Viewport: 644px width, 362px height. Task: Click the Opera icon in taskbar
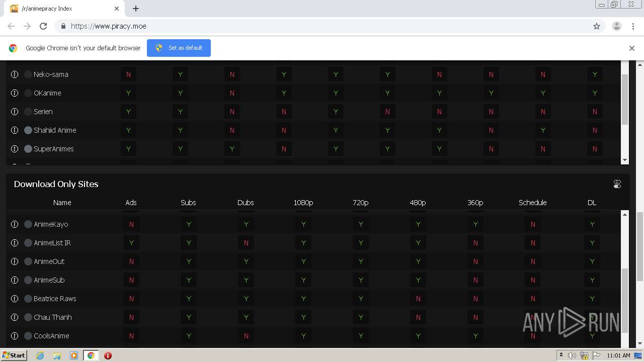[x=108, y=355]
